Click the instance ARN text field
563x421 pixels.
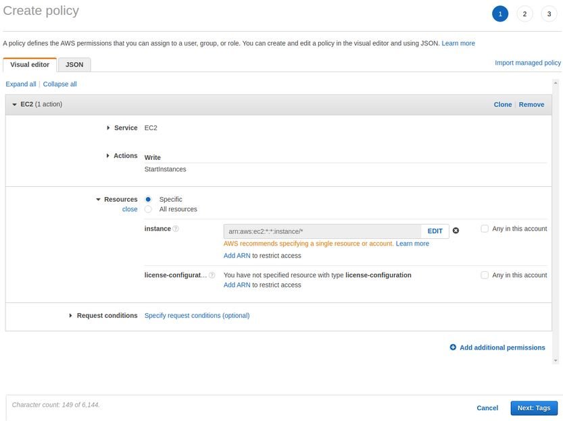pyautogui.click(x=322, y=231)
